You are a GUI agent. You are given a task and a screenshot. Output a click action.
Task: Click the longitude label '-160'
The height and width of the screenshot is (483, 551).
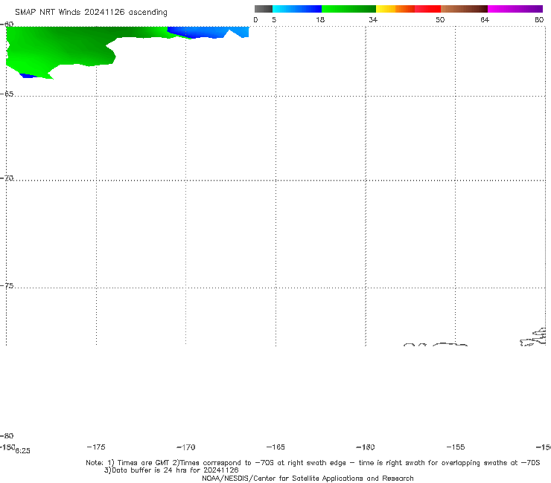click(366, 447)
